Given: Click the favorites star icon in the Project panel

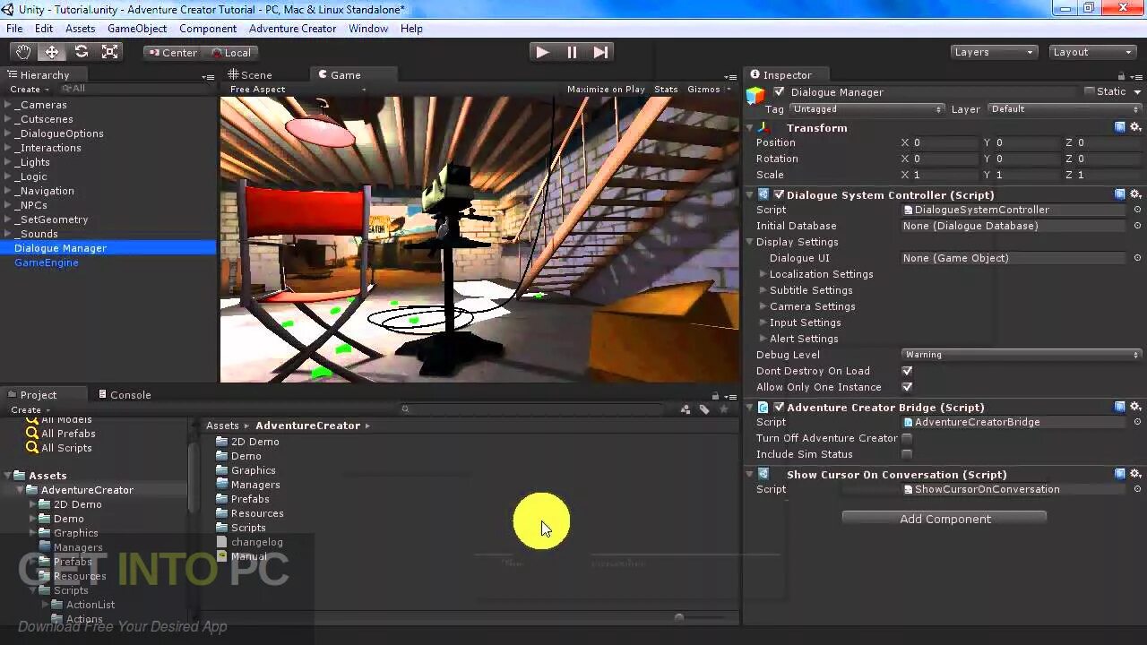Looking at the screenshot, I should [724, 409].
